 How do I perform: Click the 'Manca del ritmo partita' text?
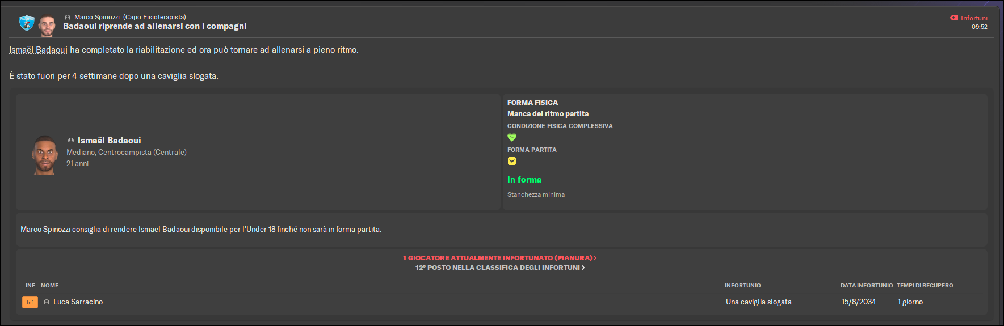(x=548, y=114)
